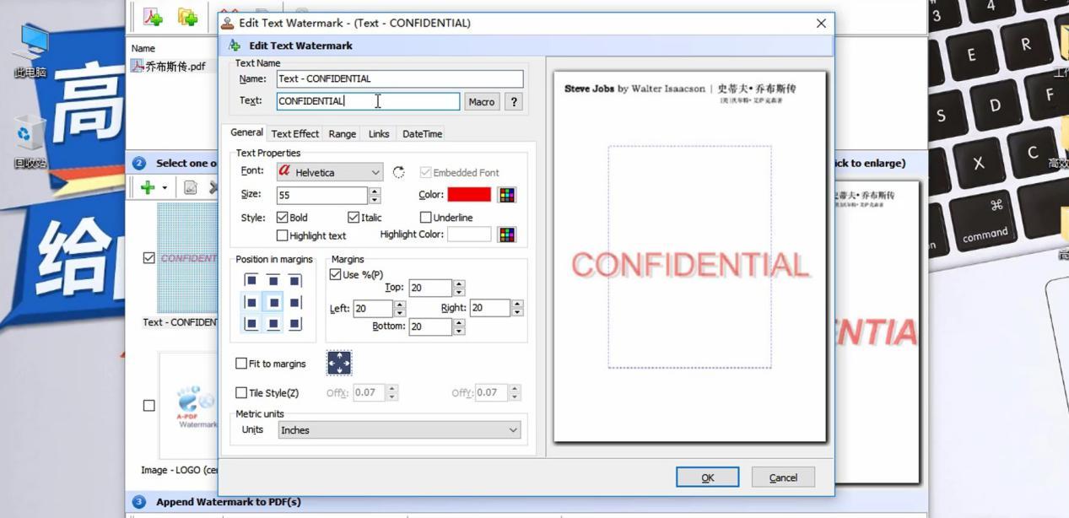Open the green plus button's dropdown arrow
The height and width of the screenshot is (518, 1069).
(x=165, y=187)
